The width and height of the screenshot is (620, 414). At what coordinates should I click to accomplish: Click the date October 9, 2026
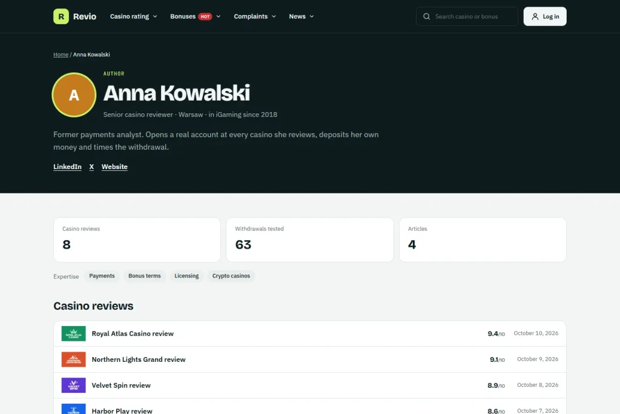[x=538, y=359]
